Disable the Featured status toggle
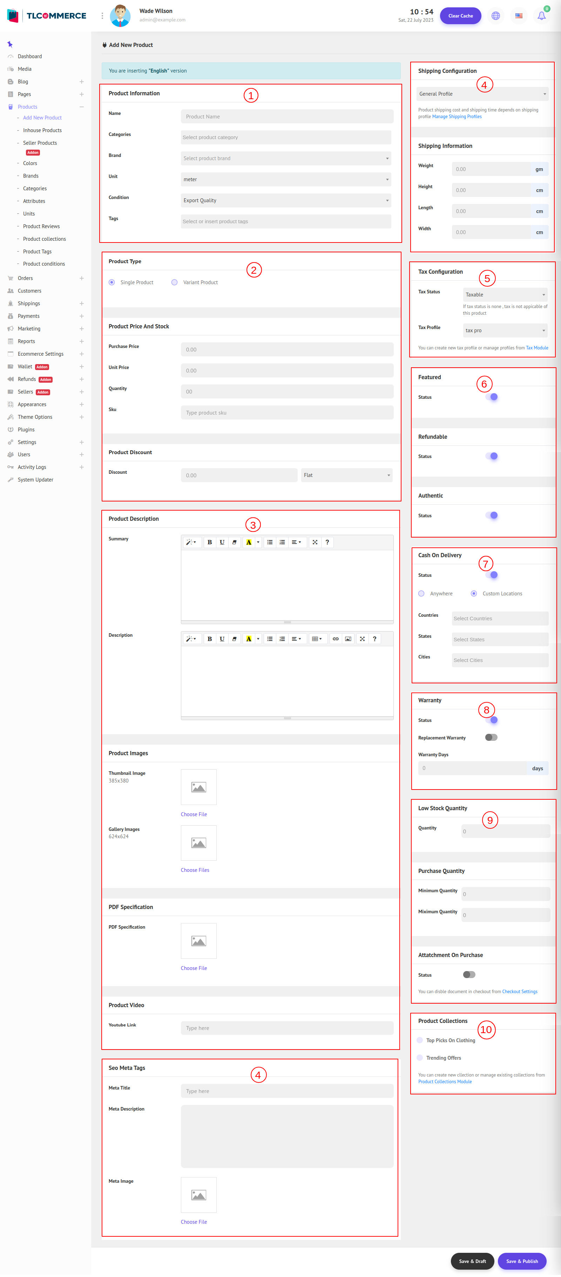The height and width of the screenshot is (1277, 561). click(491, 397)
